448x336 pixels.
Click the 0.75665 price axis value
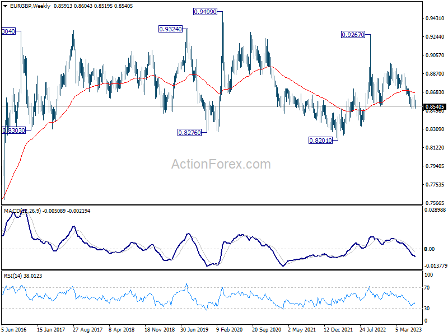click(435, 203)
